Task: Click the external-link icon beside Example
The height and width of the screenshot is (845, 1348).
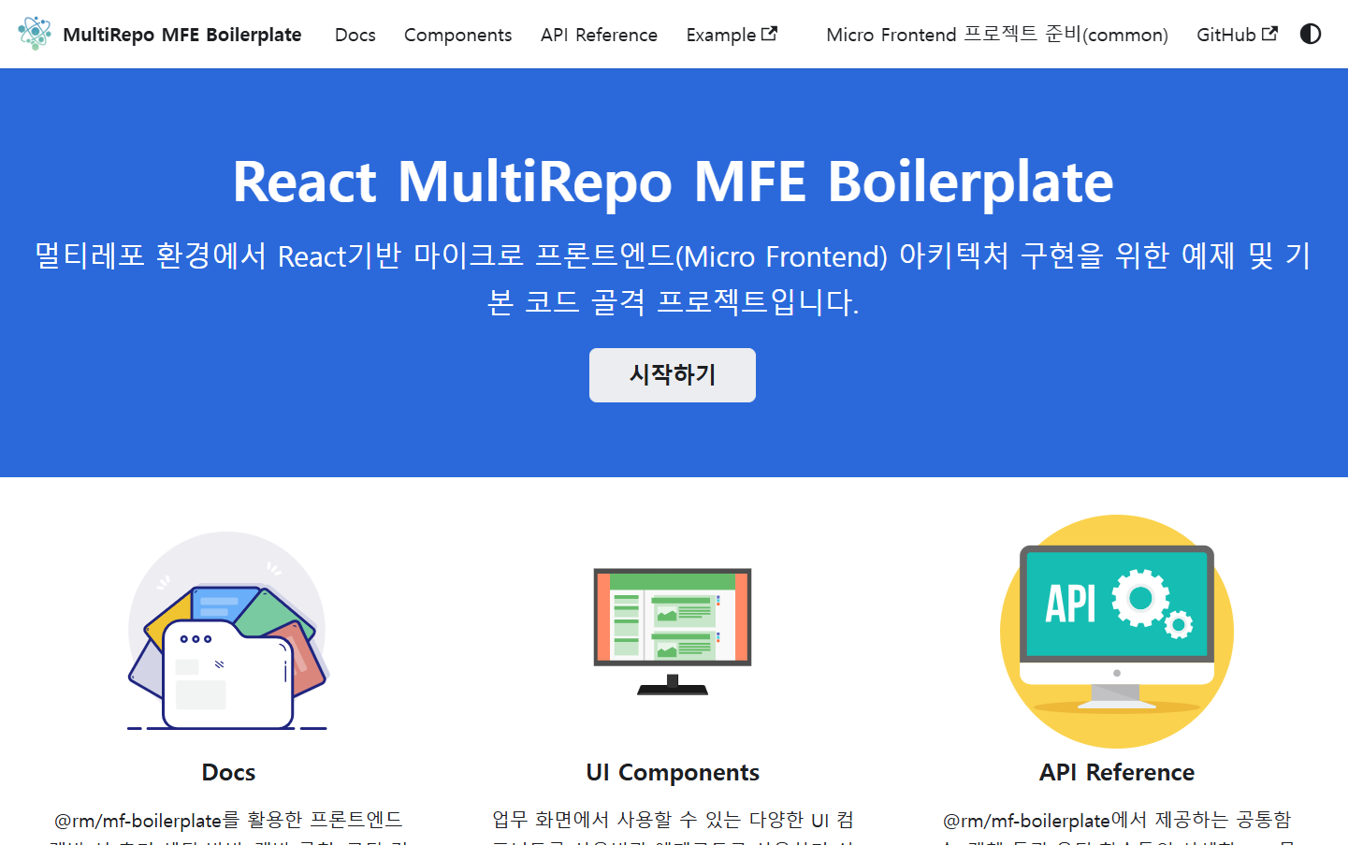Action: click(x=770, y=34)
